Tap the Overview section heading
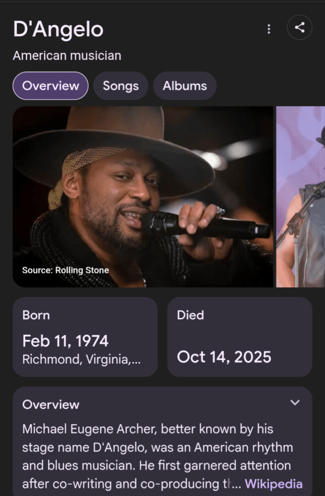Image resolution: width=325 pixels, height=496 pixels. tap(51, 404)
